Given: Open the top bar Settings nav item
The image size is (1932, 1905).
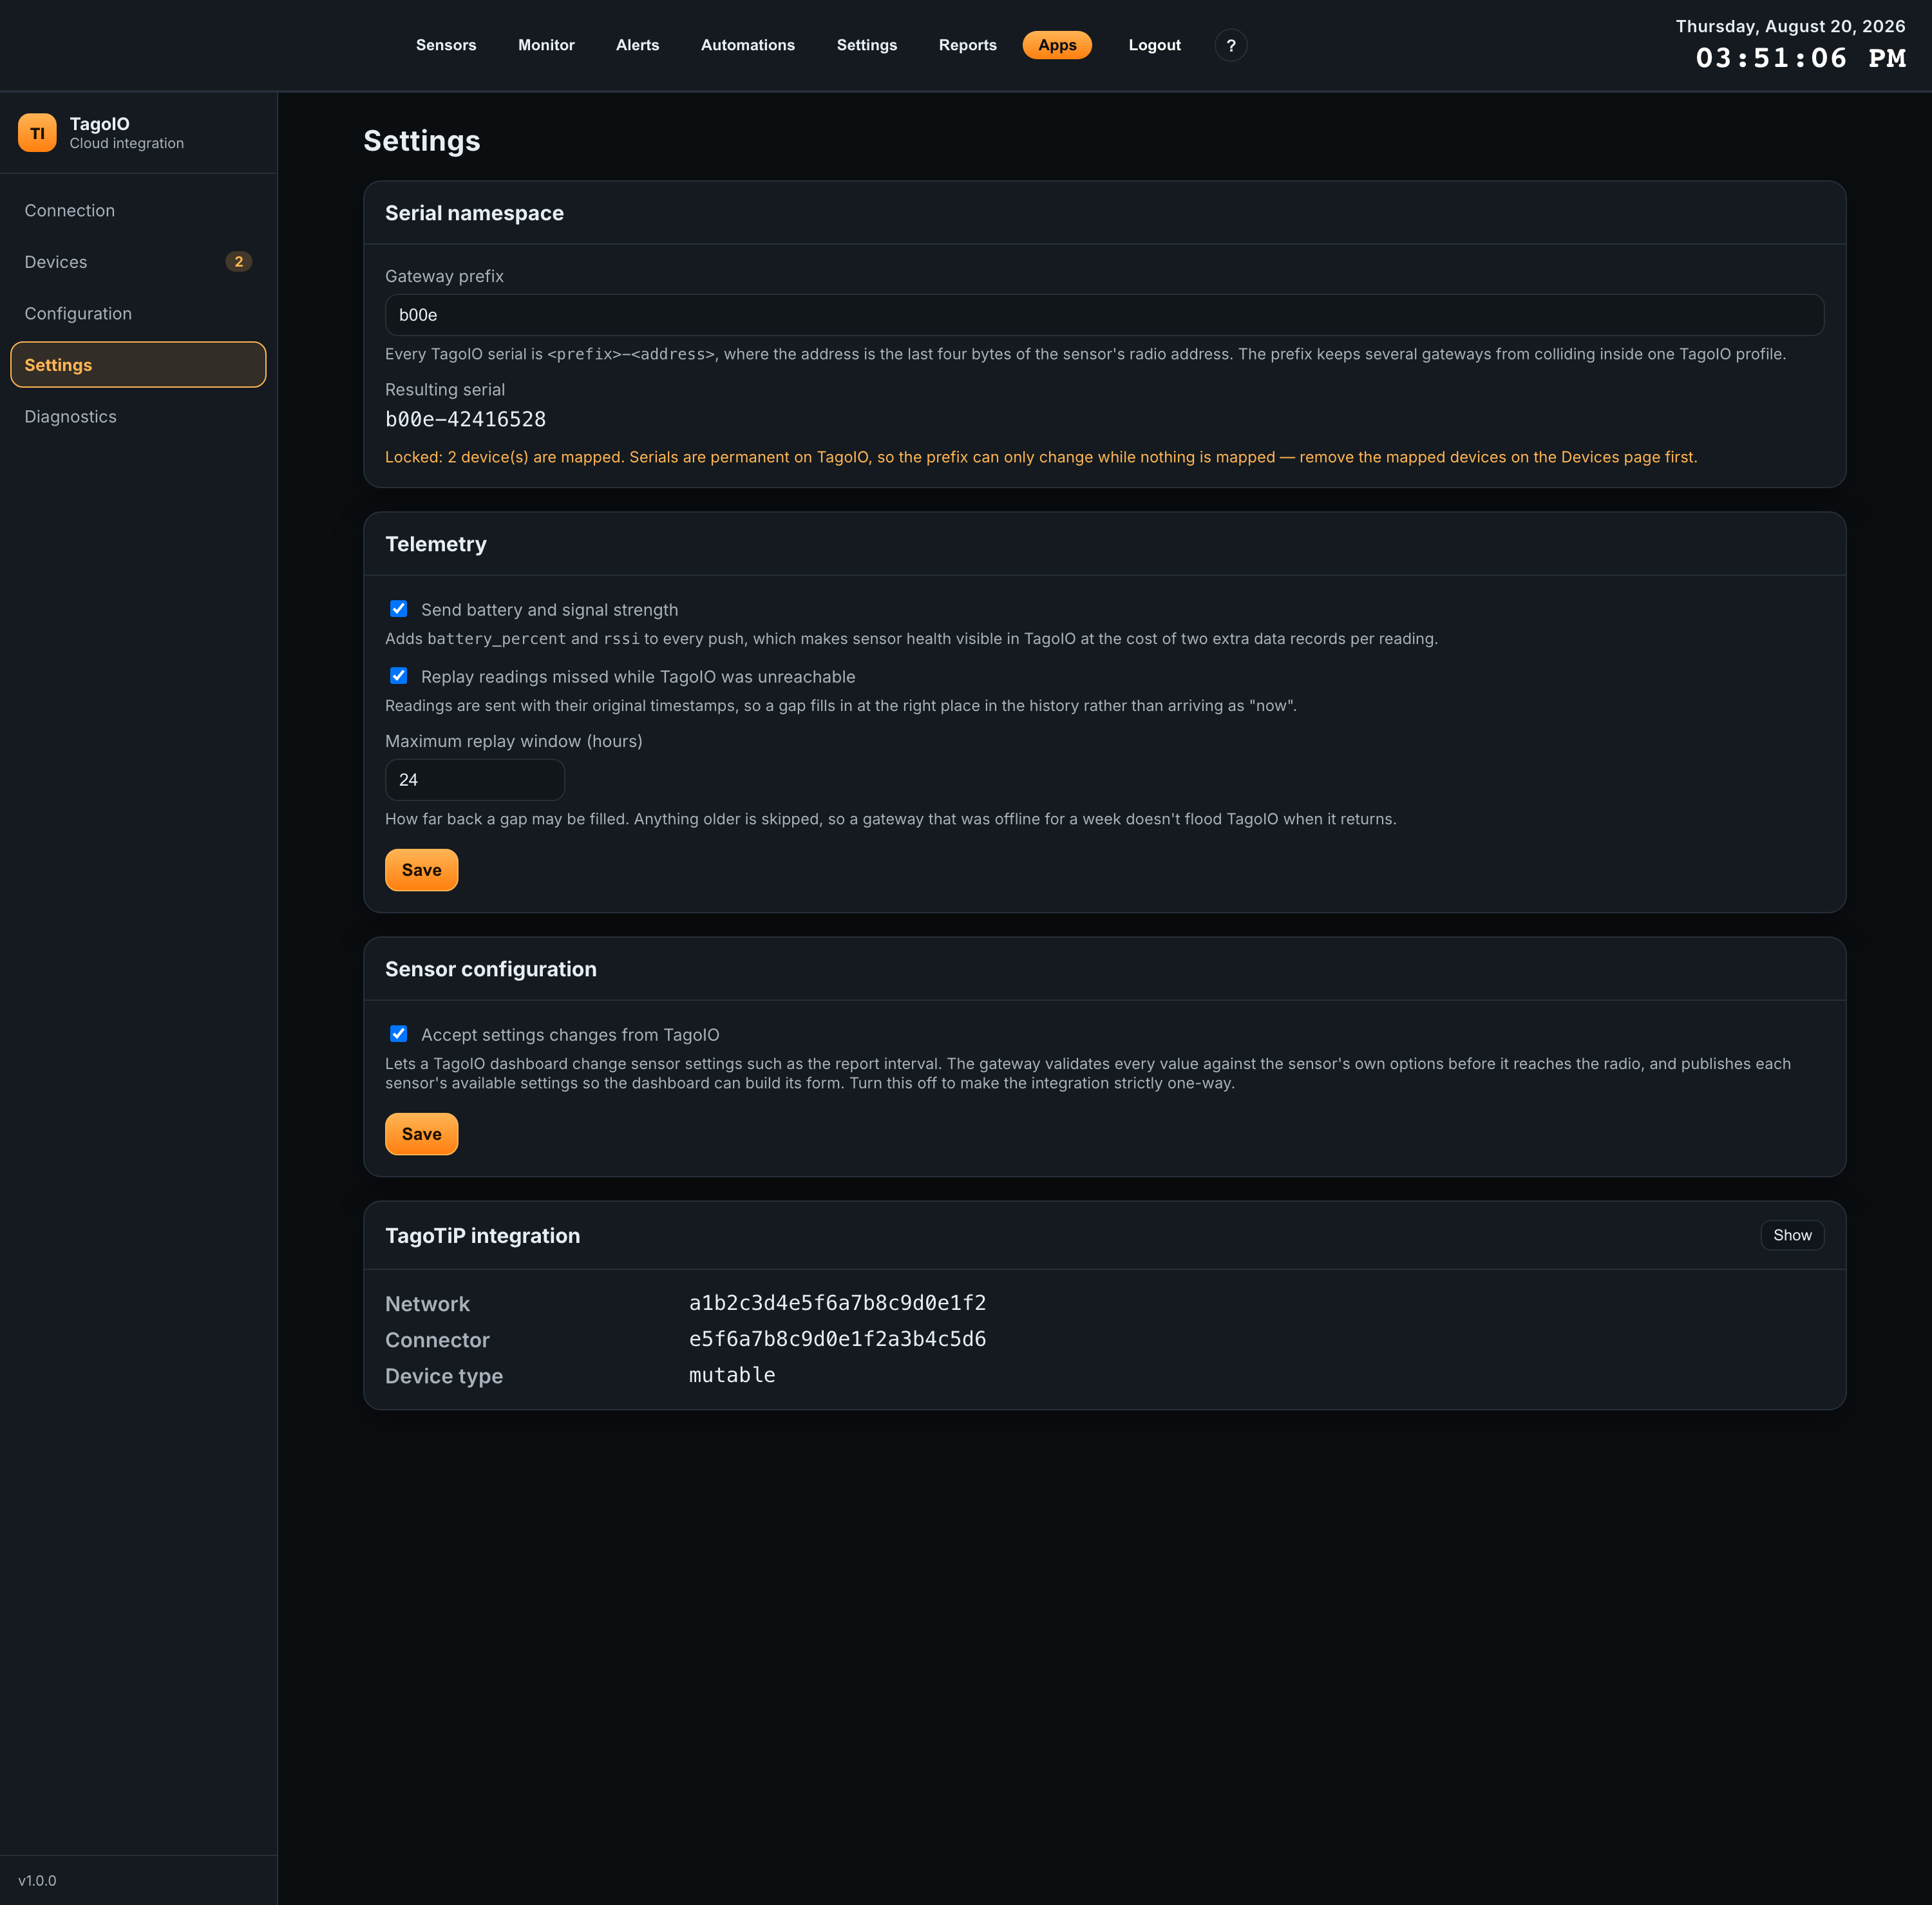Looking at the screenshot, I should 867,45.
